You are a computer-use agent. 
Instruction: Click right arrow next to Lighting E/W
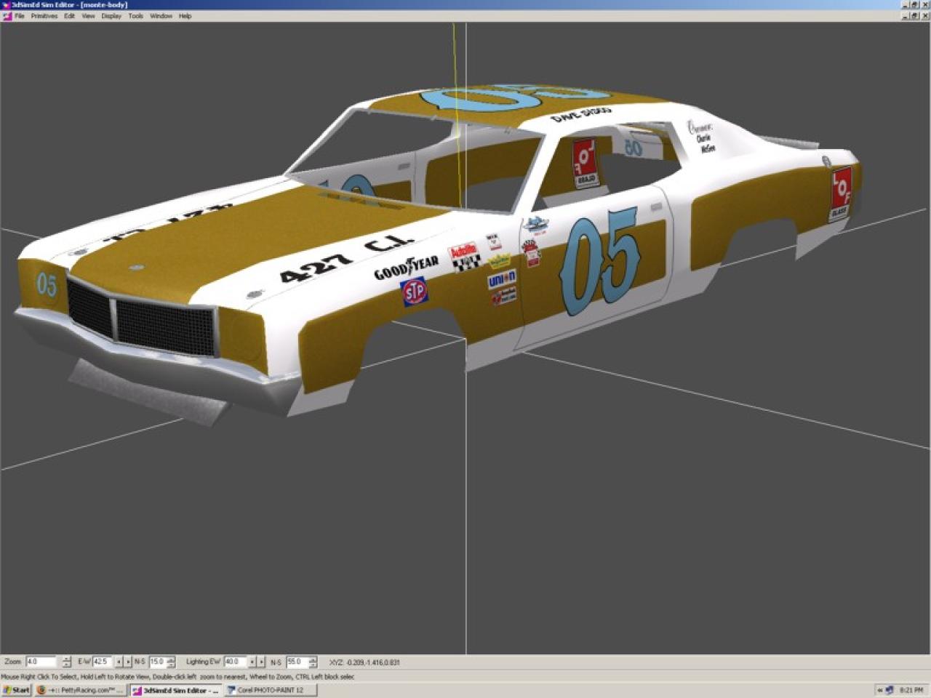point(262,662)
